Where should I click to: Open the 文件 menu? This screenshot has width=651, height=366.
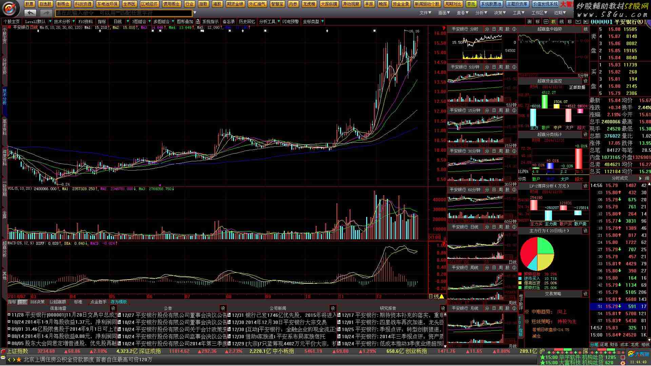pyautogui.click(x=426, y=13)
